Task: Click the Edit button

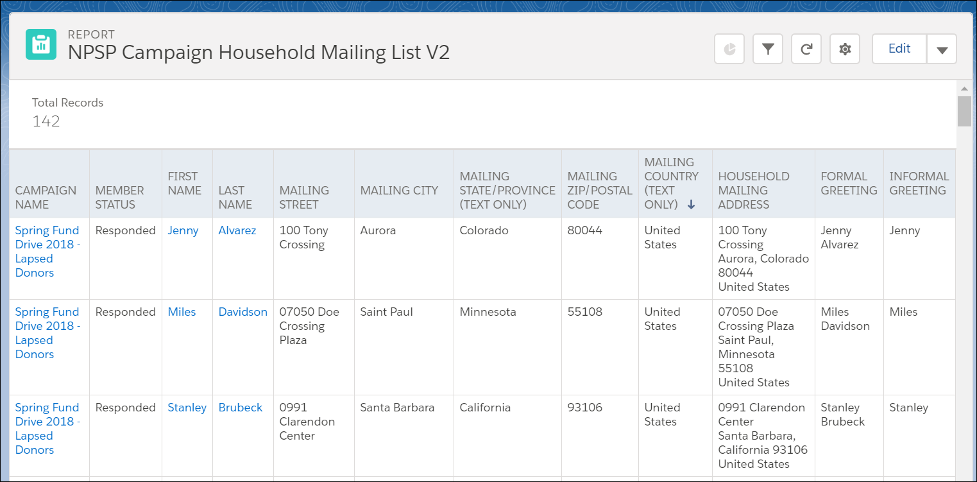Action: pyautogui.click(x=898, y=48)
